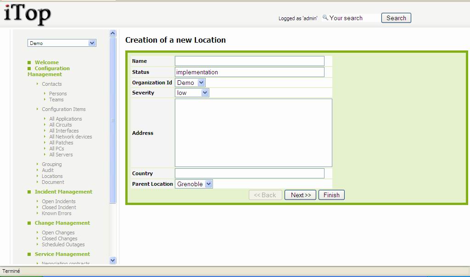
Task: Show All Servers
Action: 61,155
